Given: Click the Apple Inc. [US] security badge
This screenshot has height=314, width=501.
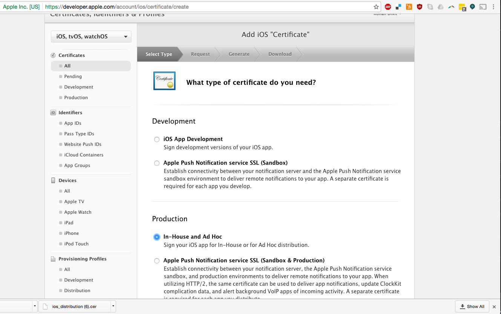Looking at the screenshot, I should coord(21,7).
